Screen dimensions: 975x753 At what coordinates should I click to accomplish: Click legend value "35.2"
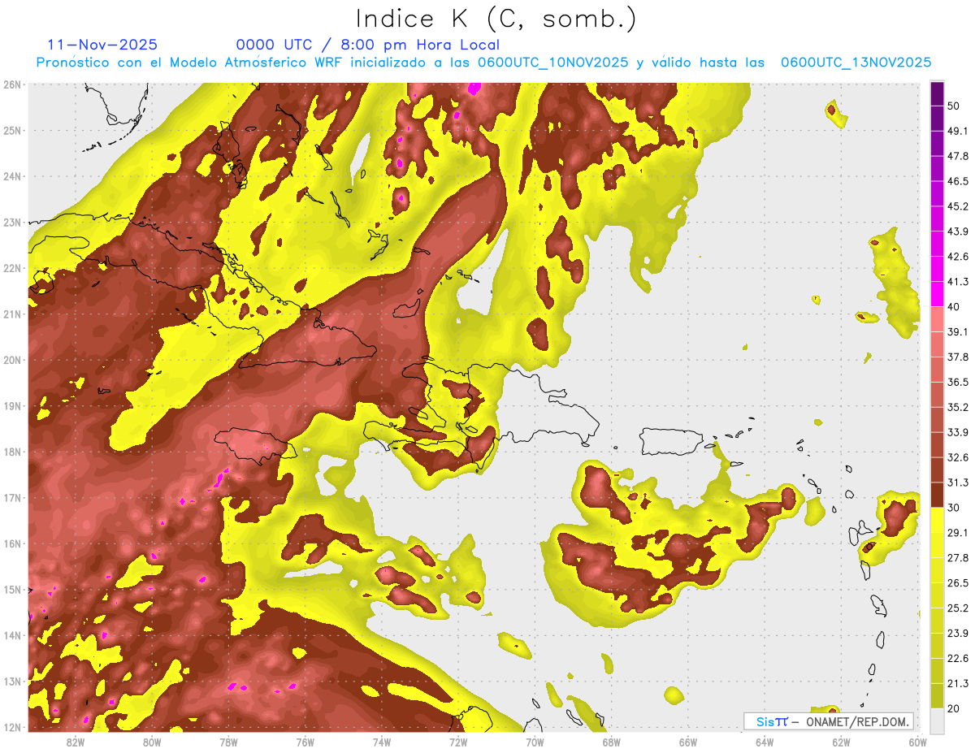tap(958, 407)
